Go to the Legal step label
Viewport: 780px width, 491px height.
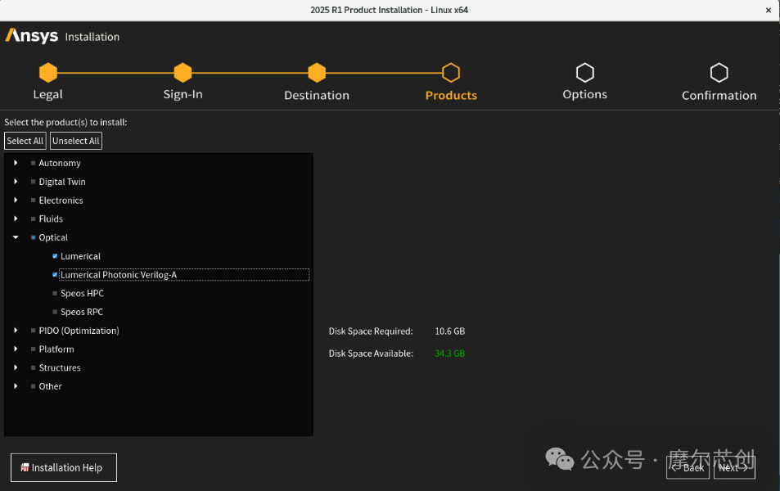point(47,95)
